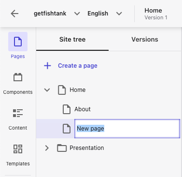Expand the Presentation folder node

point(47,148)
